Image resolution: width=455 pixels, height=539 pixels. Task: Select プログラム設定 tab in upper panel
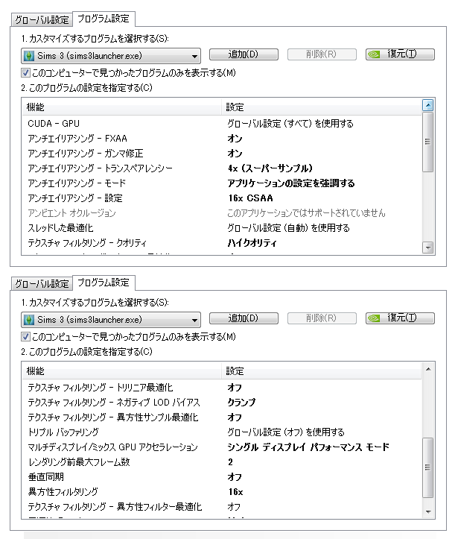coord(104,19)
